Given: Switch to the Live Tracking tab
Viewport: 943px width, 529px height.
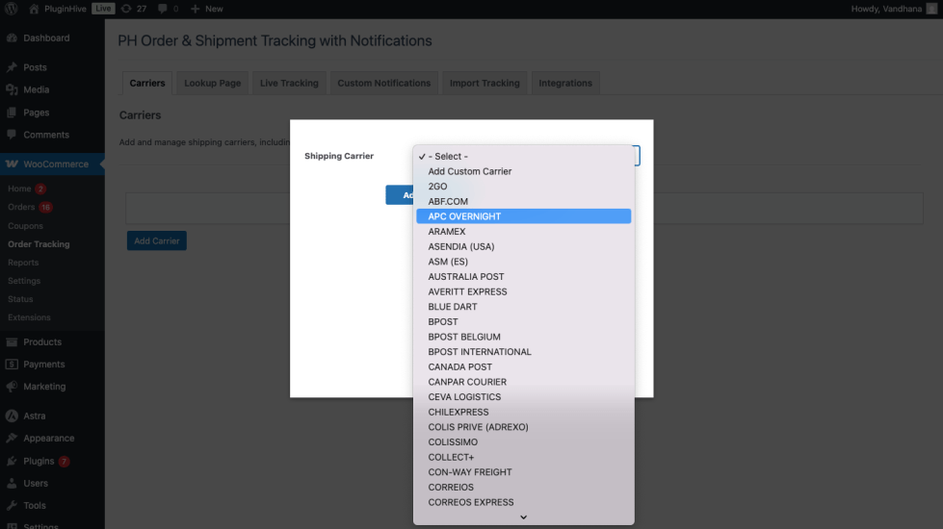Looking at the screenshot, I should pyautogui.click(x=289, y=84).
